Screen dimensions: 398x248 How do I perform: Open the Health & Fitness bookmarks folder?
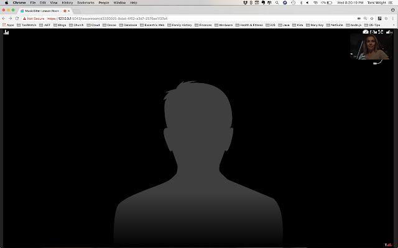click(249, 25)
